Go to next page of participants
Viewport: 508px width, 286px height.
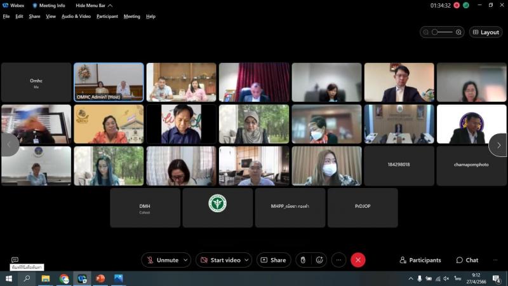coord(498,146)
